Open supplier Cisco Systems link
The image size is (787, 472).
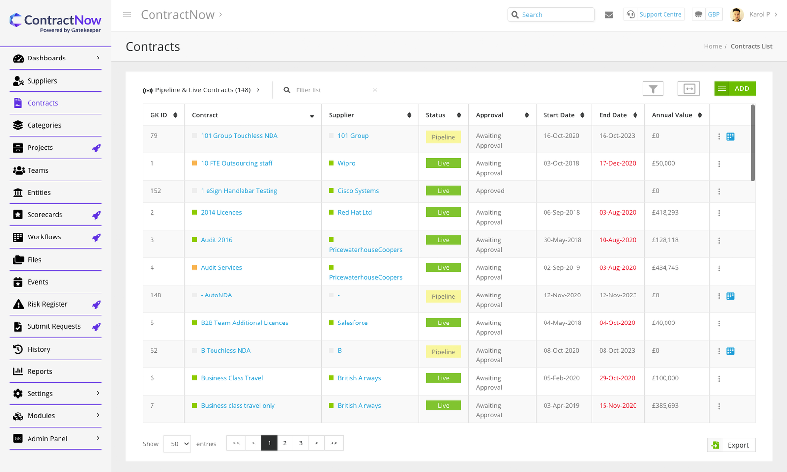pos(358,191)
